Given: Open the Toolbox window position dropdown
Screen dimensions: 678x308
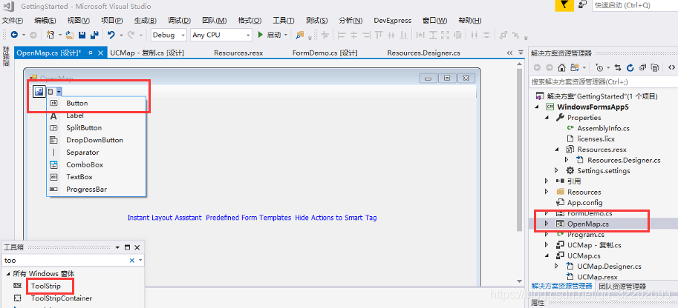Looking at the screenshot, I should pyautogui.click(x=117, y=247).
